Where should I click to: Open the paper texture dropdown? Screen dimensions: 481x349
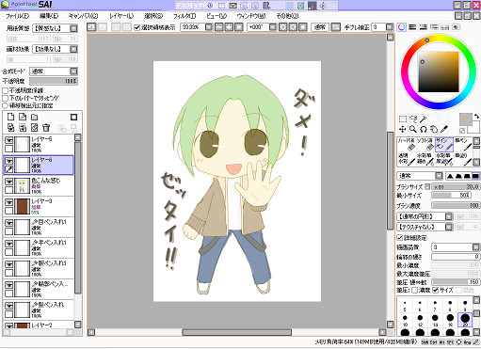(73, 28)
